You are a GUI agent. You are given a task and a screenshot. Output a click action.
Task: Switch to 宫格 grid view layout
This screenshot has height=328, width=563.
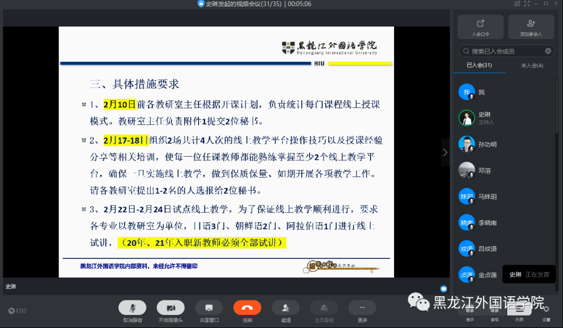pos(494,313)
